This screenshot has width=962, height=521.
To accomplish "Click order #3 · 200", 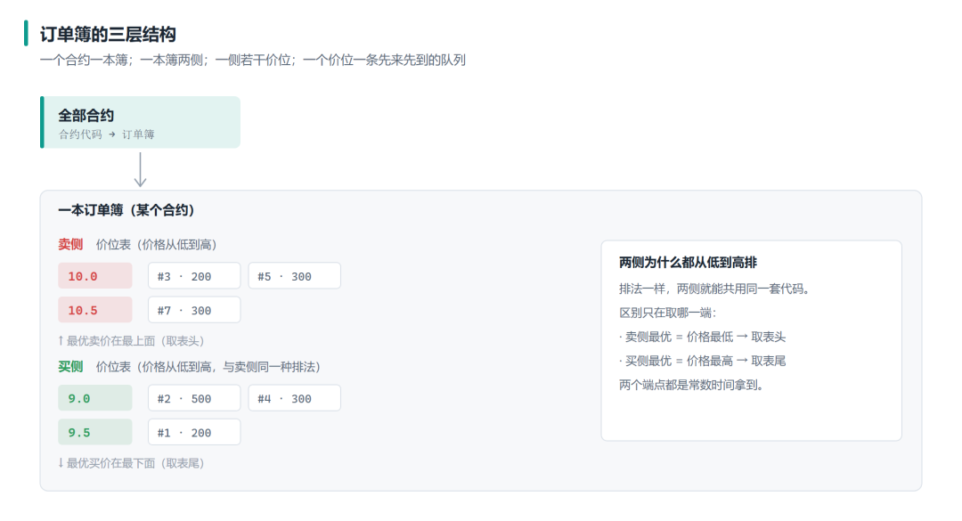I will coord(194,275).
